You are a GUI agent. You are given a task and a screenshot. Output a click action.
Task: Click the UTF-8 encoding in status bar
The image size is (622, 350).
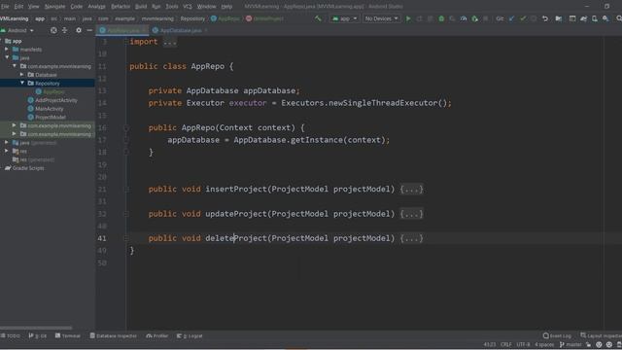coord(523,344)
